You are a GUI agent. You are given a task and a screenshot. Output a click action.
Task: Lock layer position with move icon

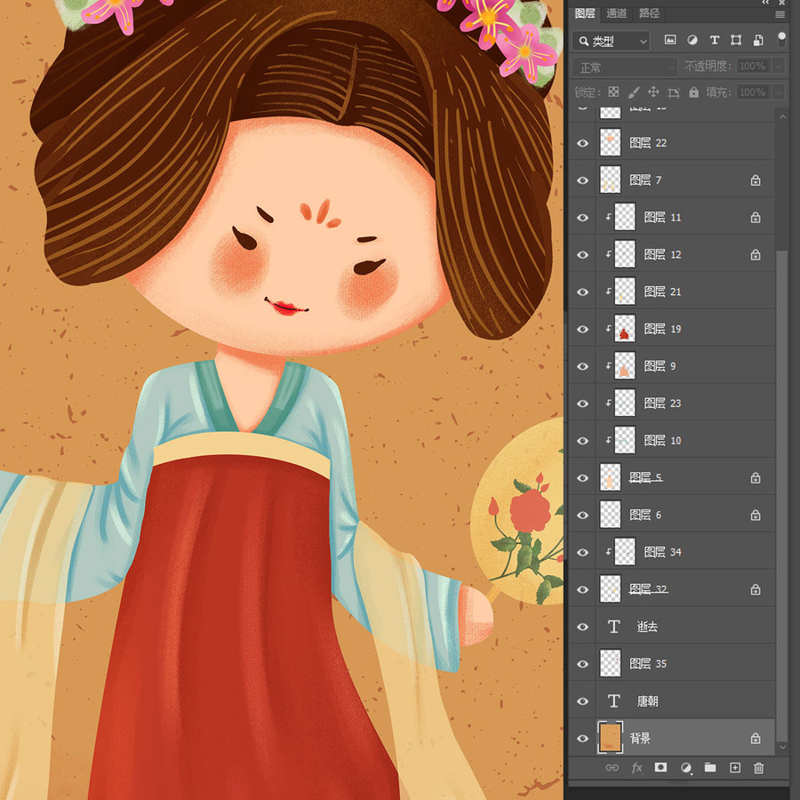pyautogui.click(x=653, y=92)
